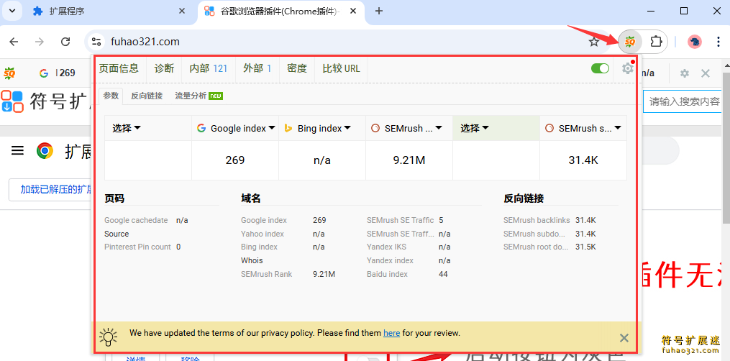Select the 参数 sub-tab
Image resolution: width=730 pixels, height=361 pixels.
click(111, 96)
